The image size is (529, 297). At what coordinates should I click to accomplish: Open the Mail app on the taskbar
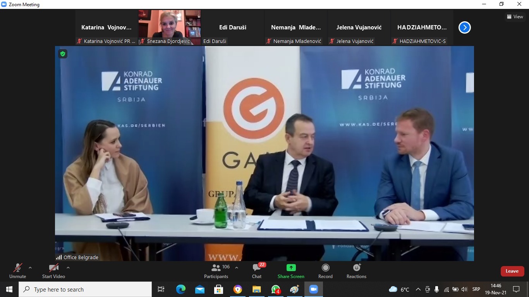point(200,289)
